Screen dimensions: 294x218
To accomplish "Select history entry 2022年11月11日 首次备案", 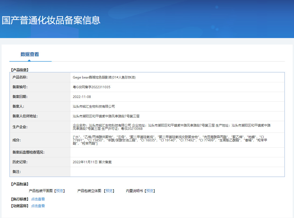I will pos(92,162).
